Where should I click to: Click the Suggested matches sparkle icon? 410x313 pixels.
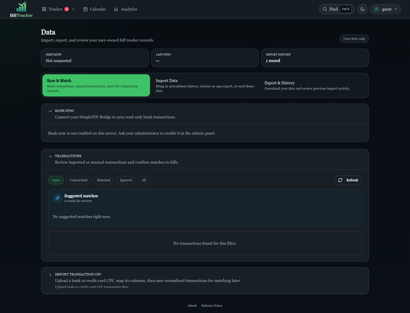pyautogui.click(x=58, y=198)
